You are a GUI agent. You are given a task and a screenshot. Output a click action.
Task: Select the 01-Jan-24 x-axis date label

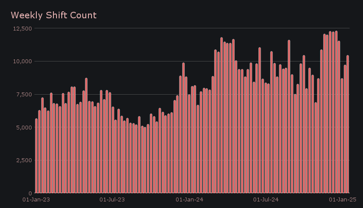point(189,200)
